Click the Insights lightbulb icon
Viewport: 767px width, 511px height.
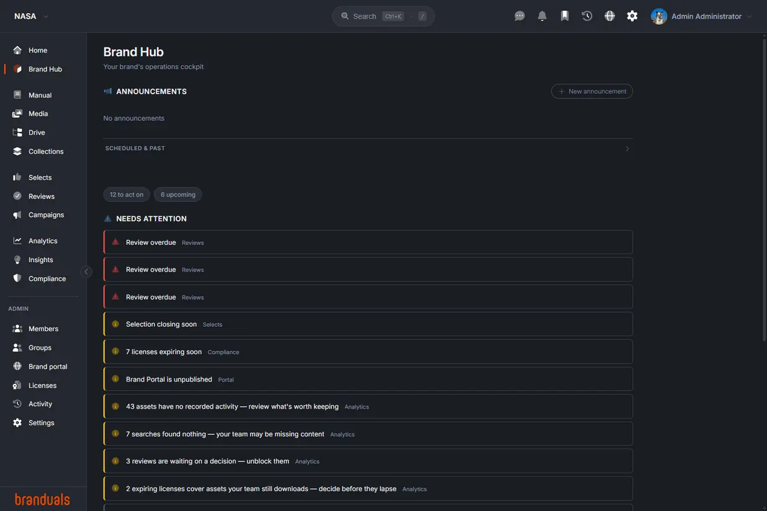tap(17, 260)
